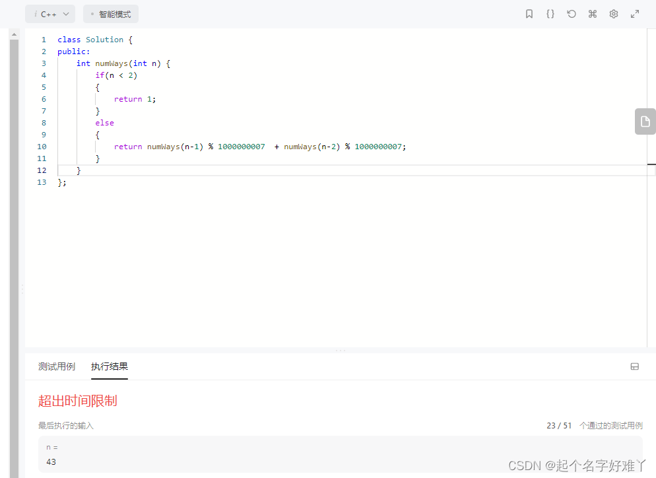Image resolution: width=656 pixels, height=478 pixels.
Task: Click the 最后执行的输入 label
Action: coord(66,426)
